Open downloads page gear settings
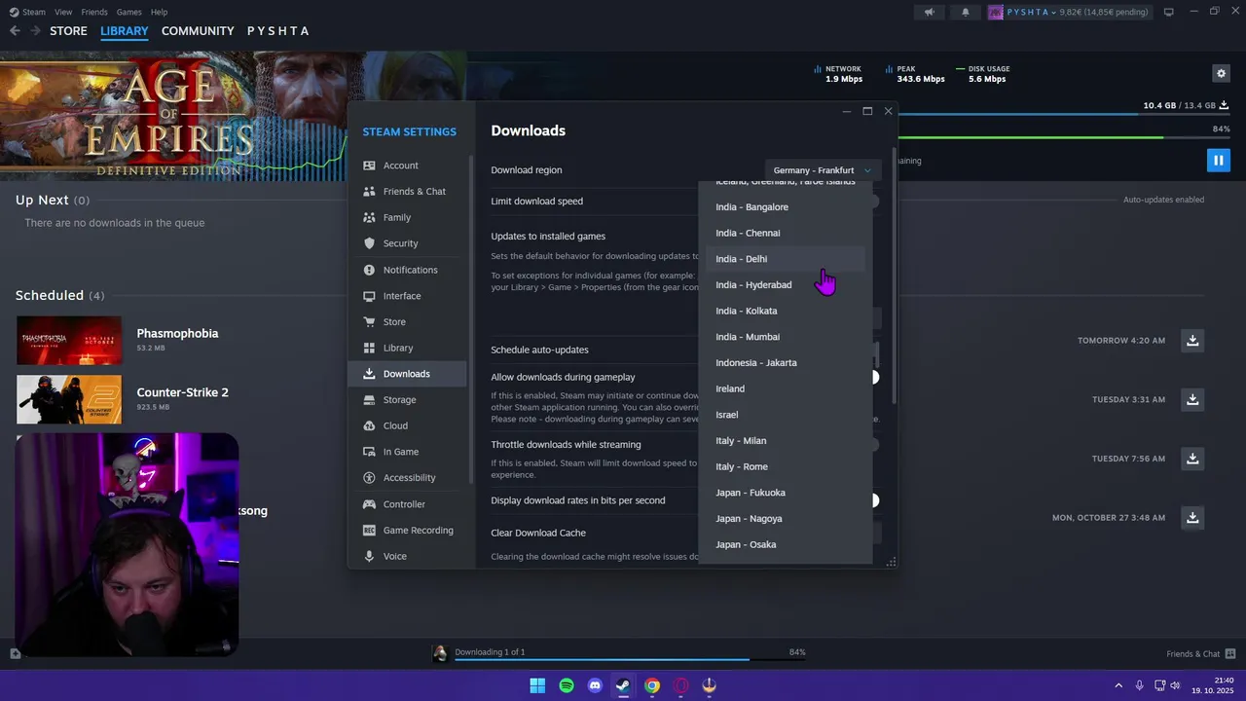Screen dimensions: 1246x701 pyautogui.click(x=1221, y=73)
